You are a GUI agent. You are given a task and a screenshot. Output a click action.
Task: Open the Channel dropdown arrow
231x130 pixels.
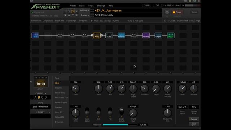pyautogui.click(x=45, y=94)
